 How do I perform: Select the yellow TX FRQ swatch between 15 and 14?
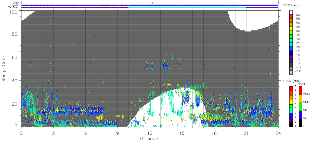[x=291, y=102]
